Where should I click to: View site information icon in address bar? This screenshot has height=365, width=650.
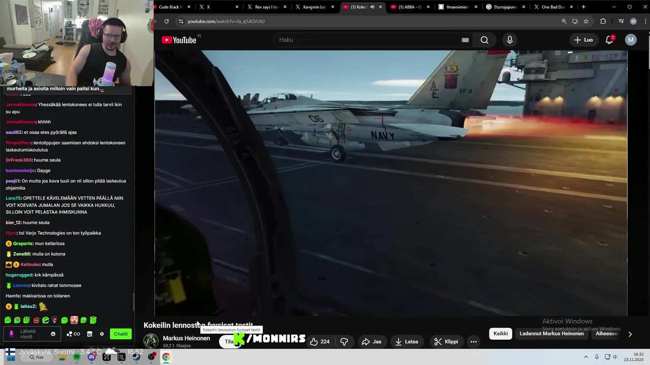[180, 21]
